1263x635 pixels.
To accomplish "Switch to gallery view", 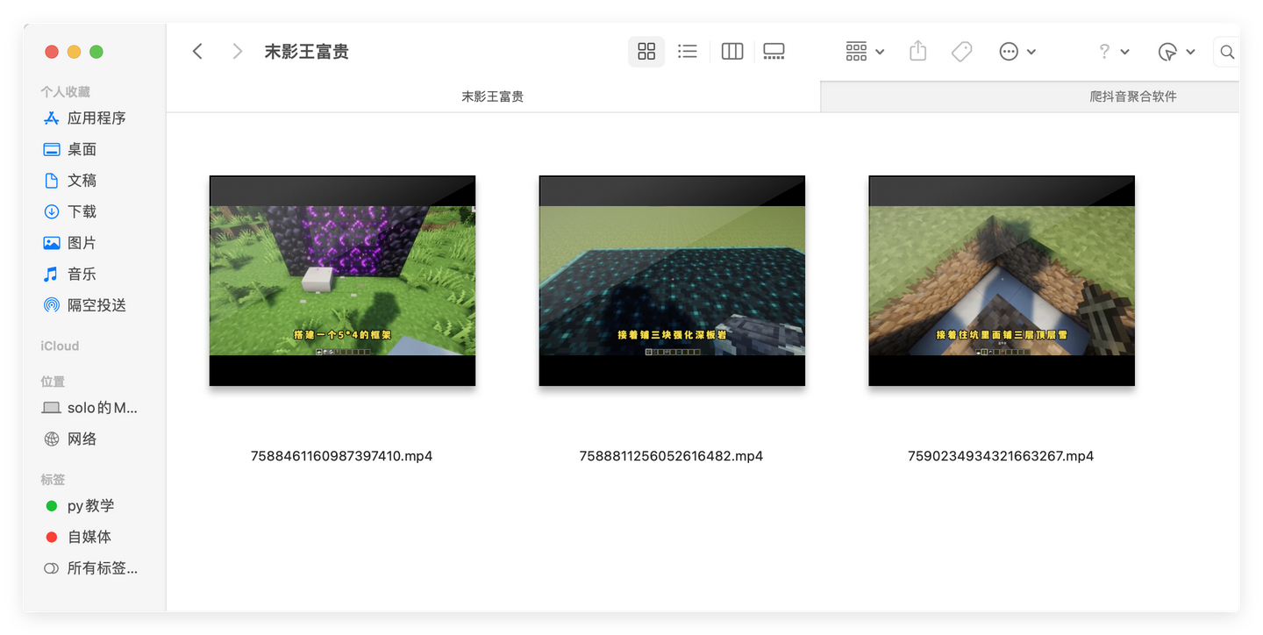I will coord(774,52).
